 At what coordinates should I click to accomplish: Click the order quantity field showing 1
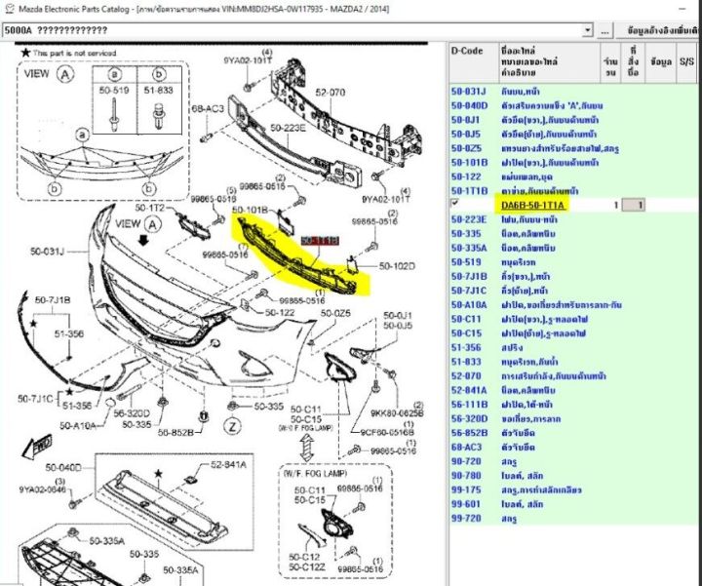tap(633, 206)
